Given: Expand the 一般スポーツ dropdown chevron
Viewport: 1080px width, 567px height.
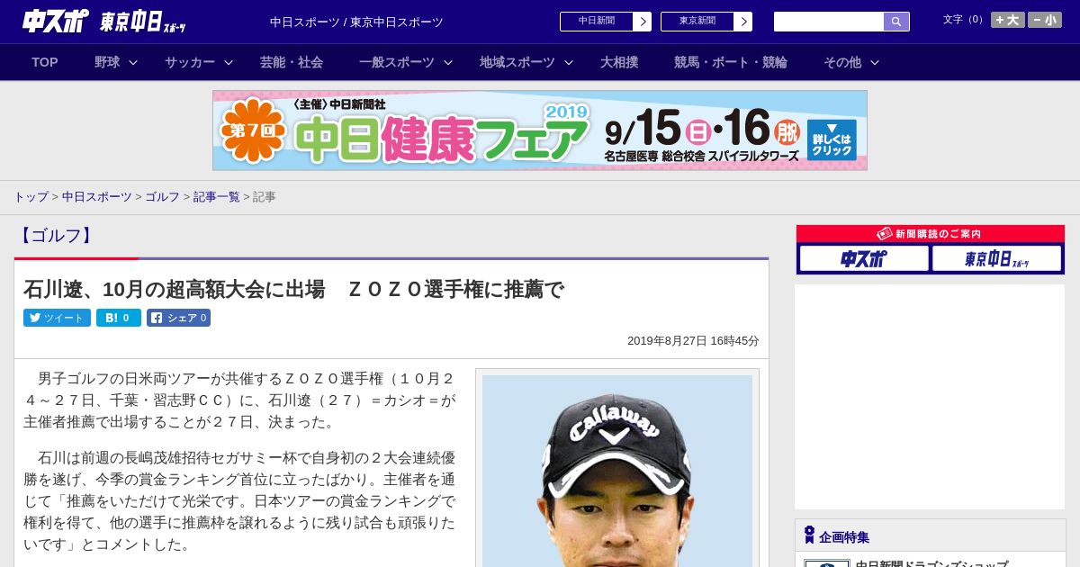Looking at the screenshot, I should (448, 62).
